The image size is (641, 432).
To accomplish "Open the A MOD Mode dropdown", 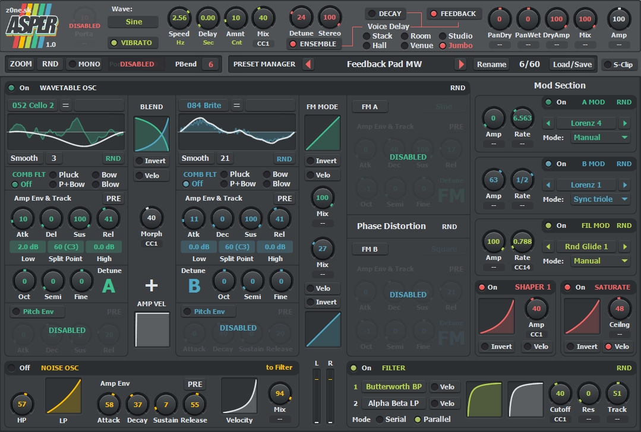I will (x=601, y=138).
